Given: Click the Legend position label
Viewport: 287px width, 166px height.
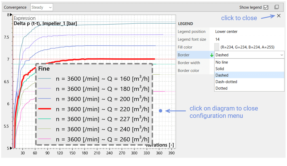Looking at the screenshot, I should 192,31.
